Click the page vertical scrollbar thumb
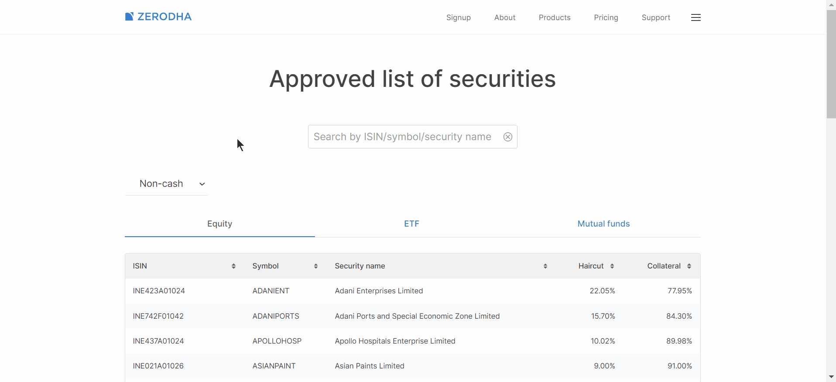This screenshot has height=382, width=836. [831, 64]
